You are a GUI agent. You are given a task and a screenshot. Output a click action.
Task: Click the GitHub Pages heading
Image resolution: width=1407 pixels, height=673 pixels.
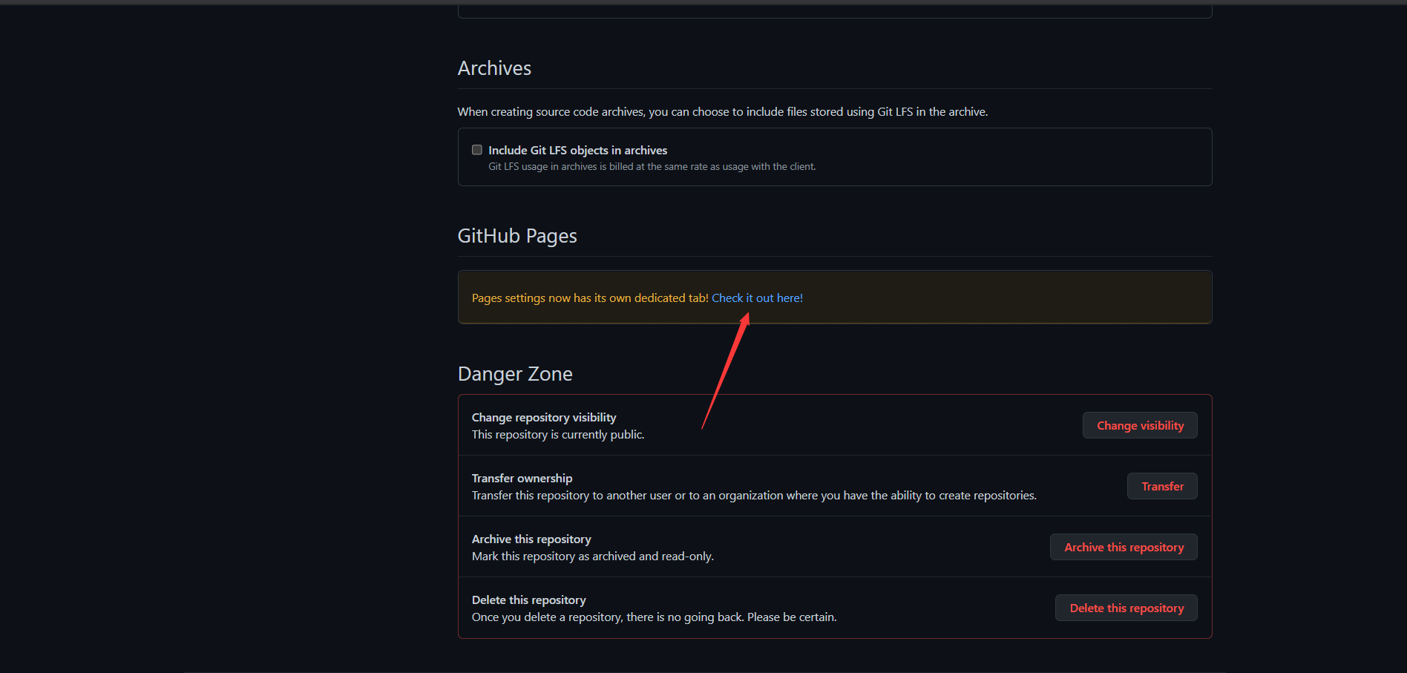pos(517,236)
